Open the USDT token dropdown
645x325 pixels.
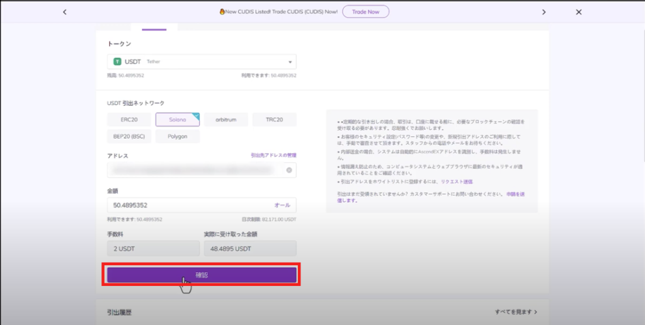click(x=202, y=62)
